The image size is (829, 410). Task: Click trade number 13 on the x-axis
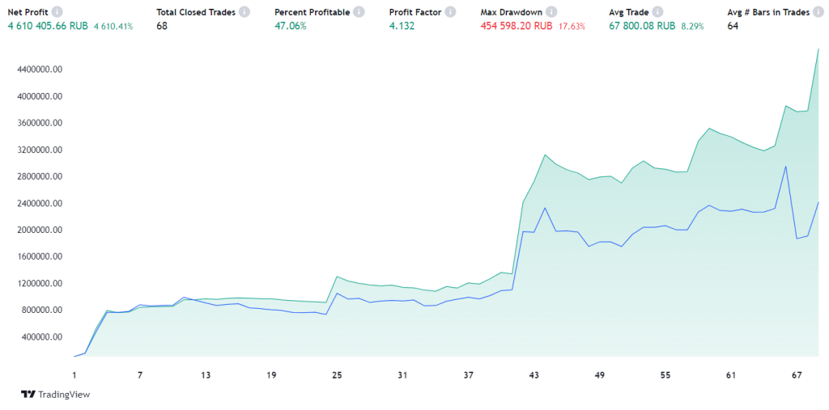tap(206, 376)
